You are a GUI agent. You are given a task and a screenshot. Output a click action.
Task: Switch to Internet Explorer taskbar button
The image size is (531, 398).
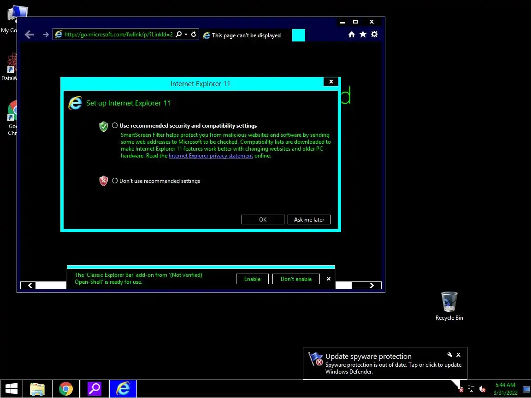pyautogui.click(x=123, y=388)
